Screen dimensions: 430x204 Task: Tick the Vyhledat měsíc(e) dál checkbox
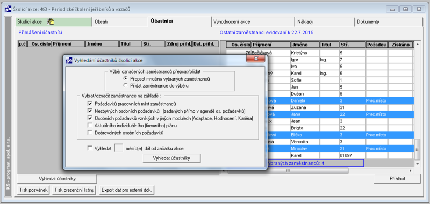click(x=90, y=148)
